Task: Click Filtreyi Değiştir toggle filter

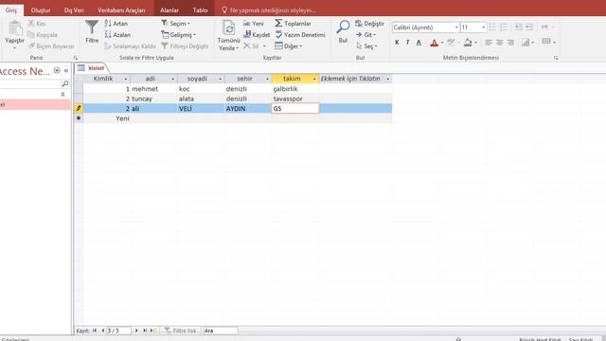Action: tap(186, 46)
